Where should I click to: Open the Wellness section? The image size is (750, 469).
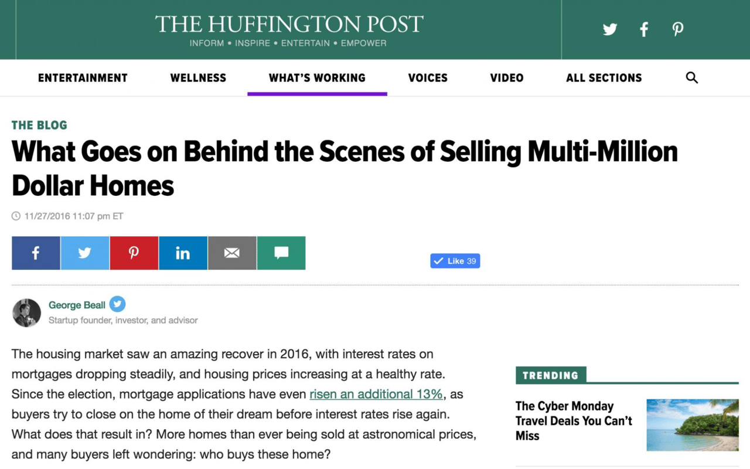(198, 77)
